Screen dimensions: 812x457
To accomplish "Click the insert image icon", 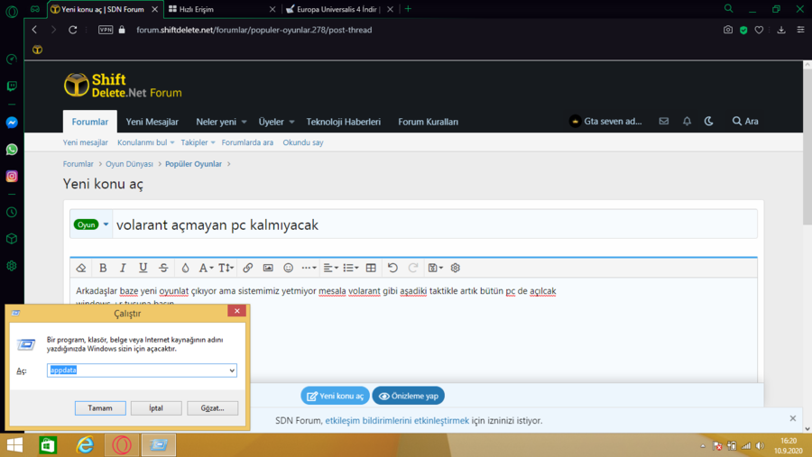I will coord(268,268).
